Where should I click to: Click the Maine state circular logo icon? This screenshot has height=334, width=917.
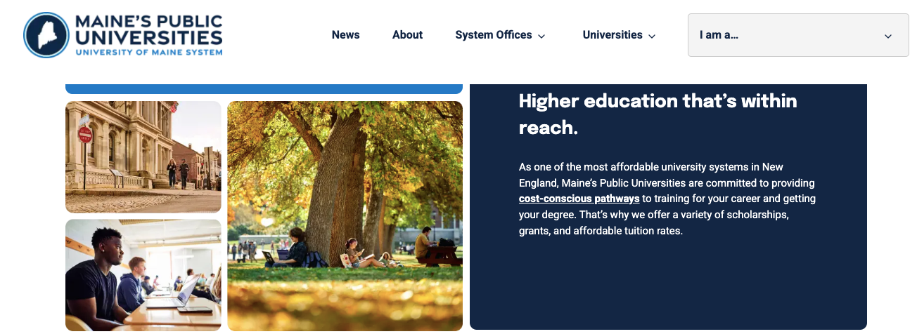pyautogui.click(x=46, y=35)
